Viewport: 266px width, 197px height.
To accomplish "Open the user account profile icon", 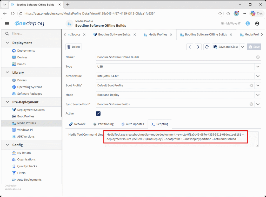I will coord(257,24).
